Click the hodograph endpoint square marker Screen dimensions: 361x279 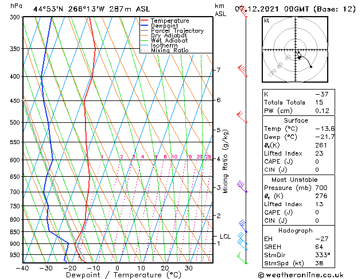311,67
